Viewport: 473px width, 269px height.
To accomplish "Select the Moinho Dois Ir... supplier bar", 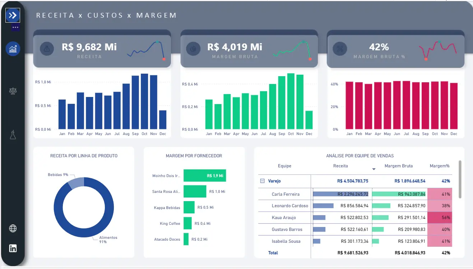I will point(205,176).
